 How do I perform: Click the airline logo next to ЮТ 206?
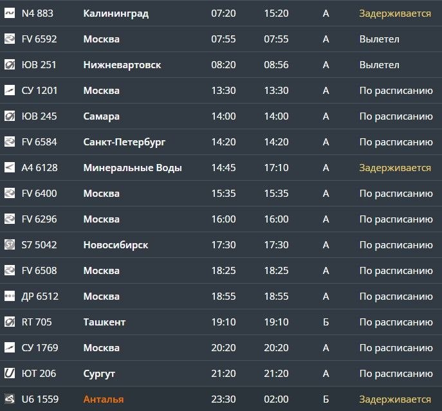pos(9,374)
